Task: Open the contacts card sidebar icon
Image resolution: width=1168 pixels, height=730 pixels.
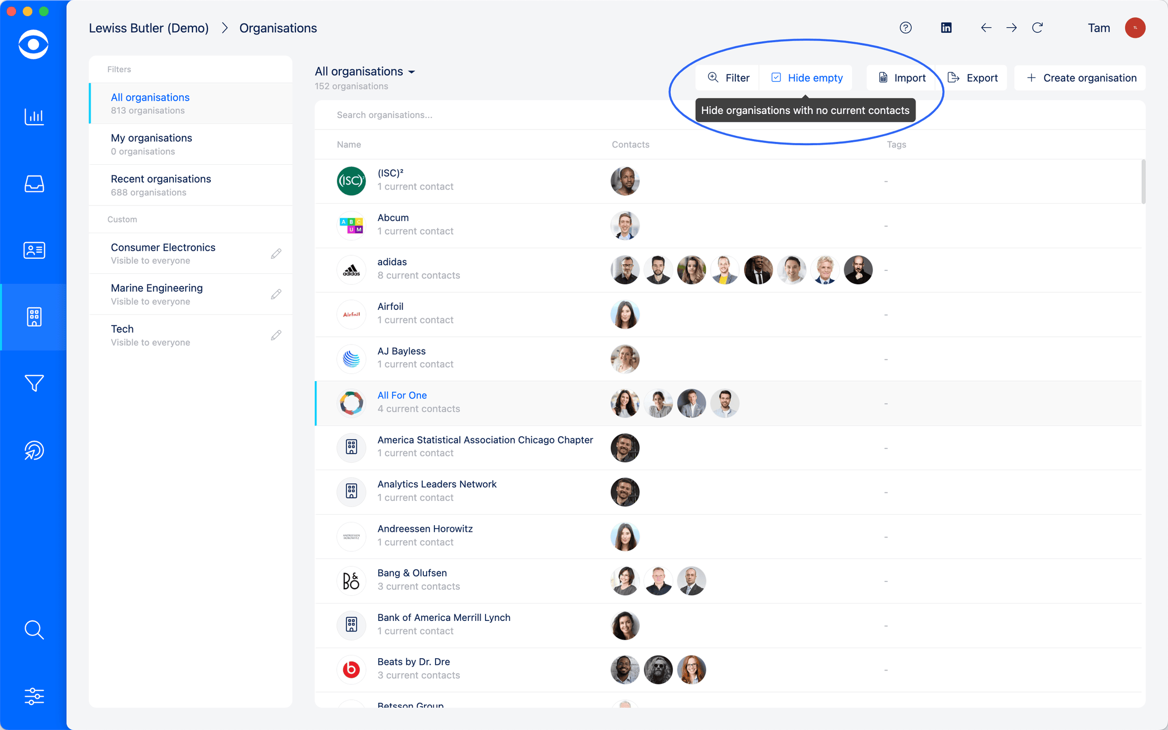Action: pos(34,250)
